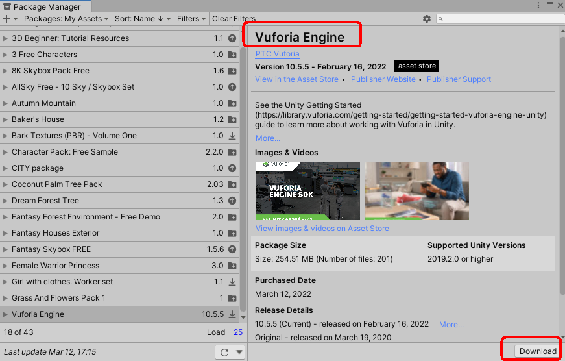
Task: Click More... beside release details
Action: (x=451, y=325)
